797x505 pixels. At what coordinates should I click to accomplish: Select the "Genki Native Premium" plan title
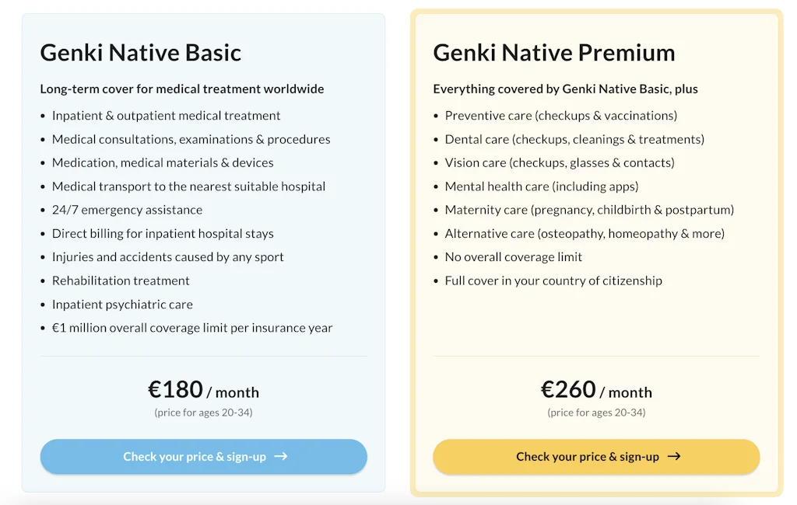553,53
